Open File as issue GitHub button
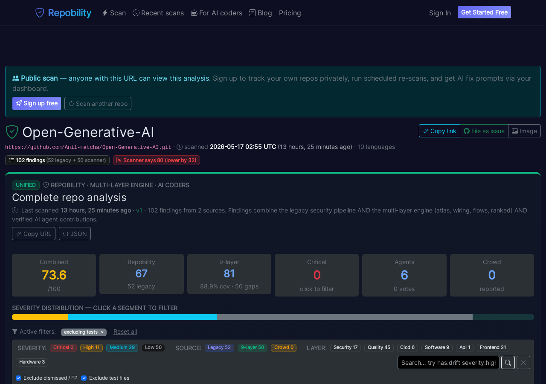Image resolution: width=546 pixels, height=384 pixels. click(x=484, y=131)
